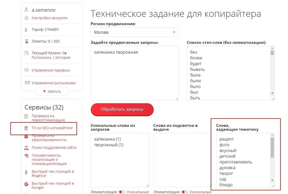Click the tariff icon next to Тариф: СТАЖЕР

point(26,30)
